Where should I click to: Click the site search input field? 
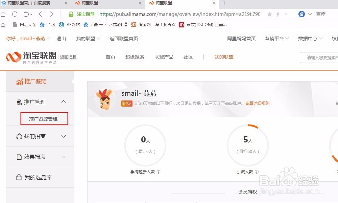319,58
